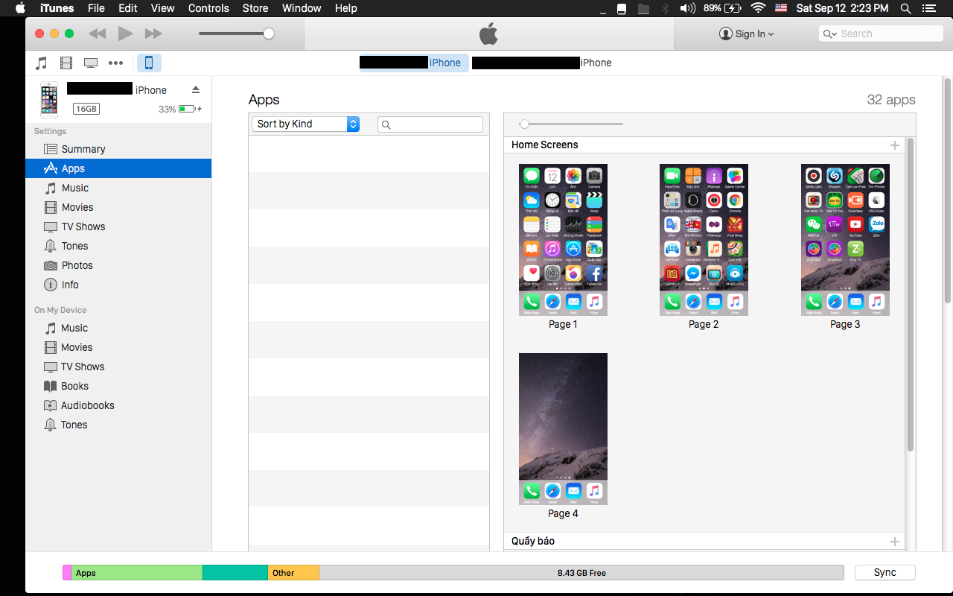Open the Controls menu
The height and width of the screenshot is (596, 953).
click(x=208, y=8)
